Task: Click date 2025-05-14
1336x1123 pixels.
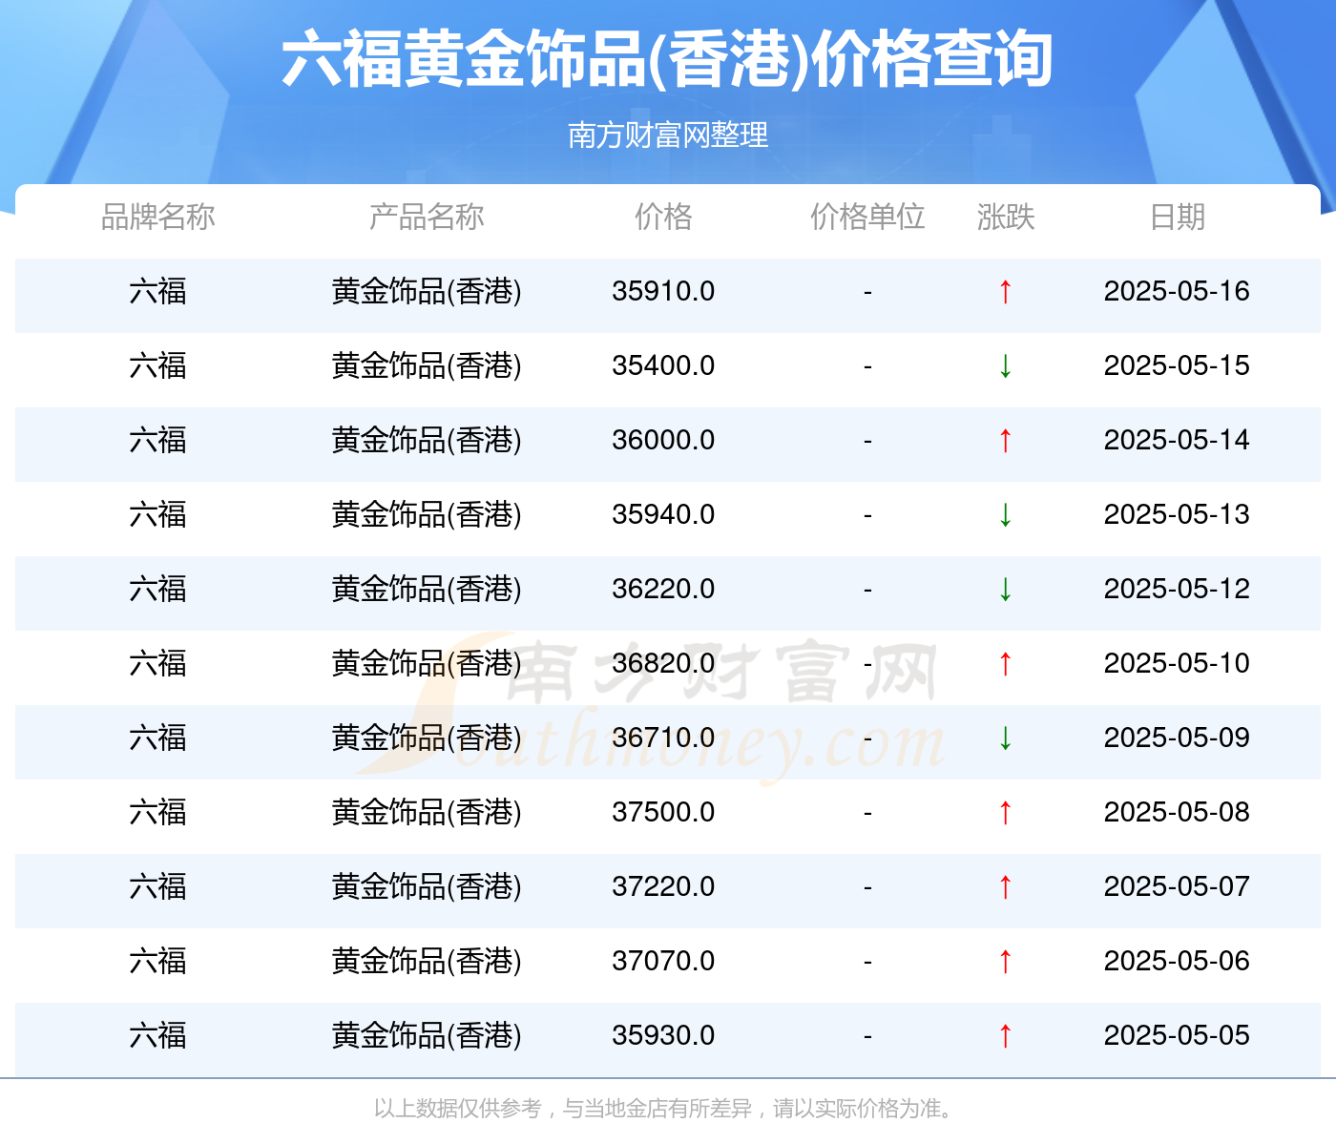Action: pyautogui.click(x=1177, y=440)
